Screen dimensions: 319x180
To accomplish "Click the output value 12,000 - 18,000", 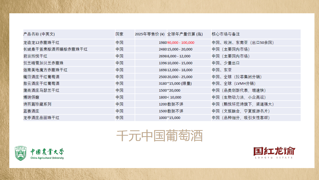I will coord(180,70).
